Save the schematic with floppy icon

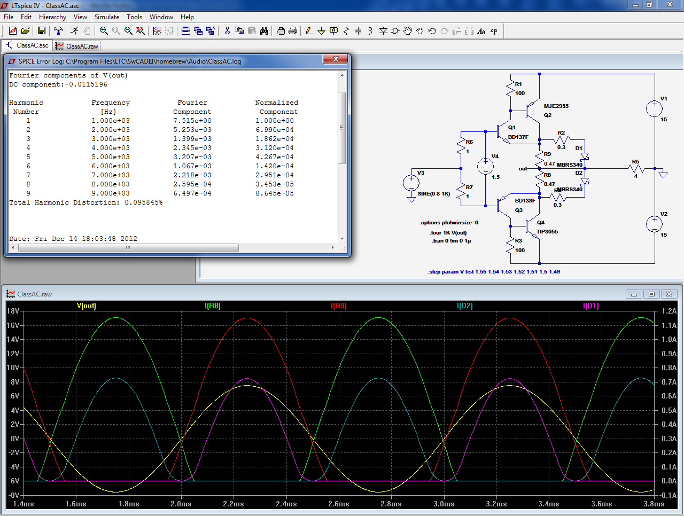[42, 31]
